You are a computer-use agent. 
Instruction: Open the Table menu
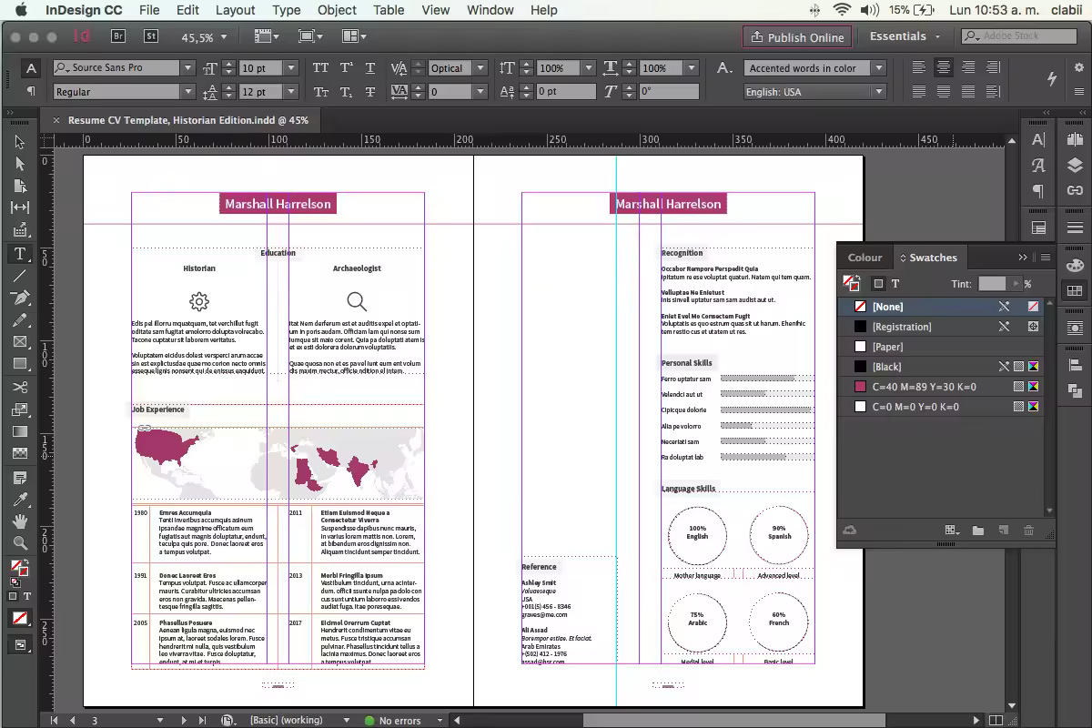click(x=389, y=10)
